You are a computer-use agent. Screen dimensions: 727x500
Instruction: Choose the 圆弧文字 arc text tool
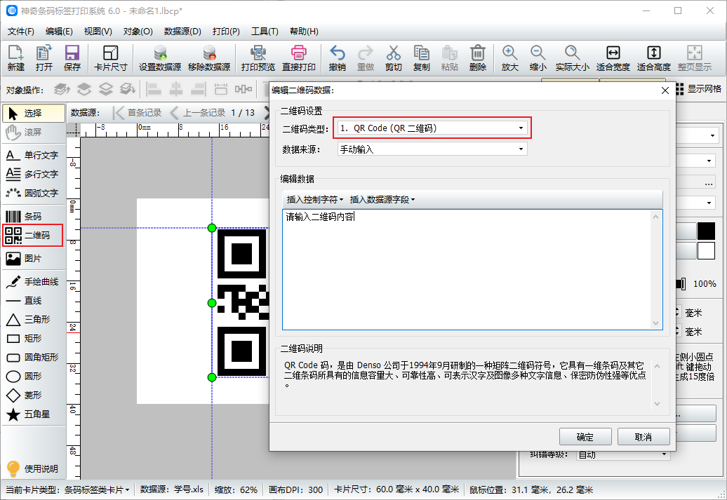32,194
